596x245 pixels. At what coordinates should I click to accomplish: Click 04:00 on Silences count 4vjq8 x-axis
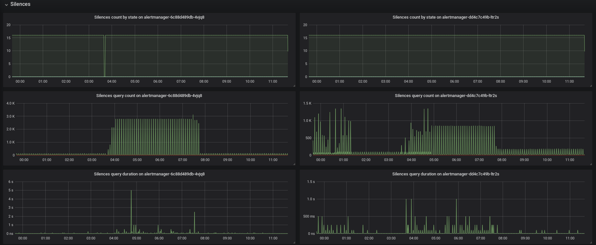pos(112,81)
